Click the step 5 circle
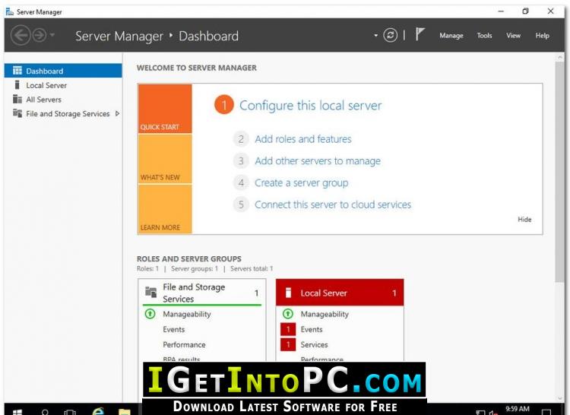Viewport: 570px width, 415px height. click(x=241, y=204)
